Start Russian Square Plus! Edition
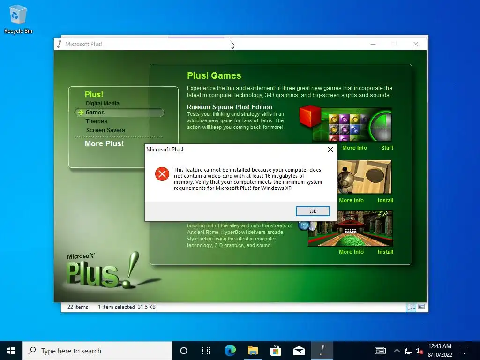The width and height of the screenshot is (480, 360). click(x=387, y=148)
